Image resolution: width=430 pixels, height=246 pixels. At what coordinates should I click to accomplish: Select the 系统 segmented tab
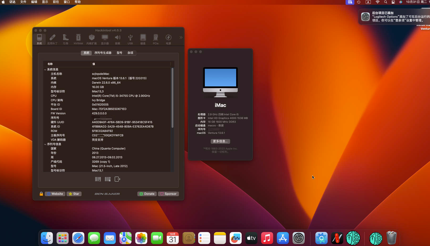click(x=86, y=53)
